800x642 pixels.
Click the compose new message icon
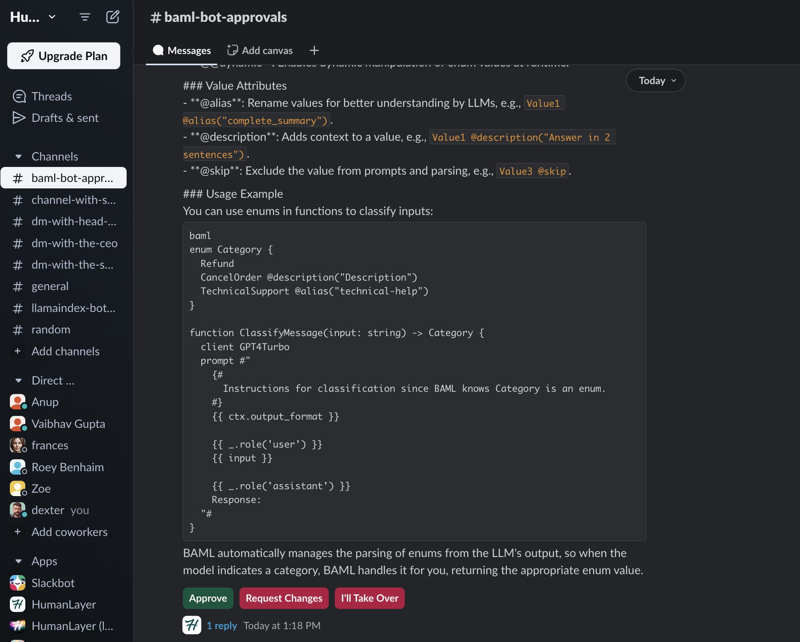coord(112,17)
